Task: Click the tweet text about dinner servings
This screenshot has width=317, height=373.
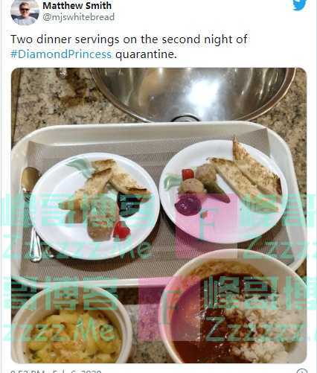Action: [x=129, y=47]
